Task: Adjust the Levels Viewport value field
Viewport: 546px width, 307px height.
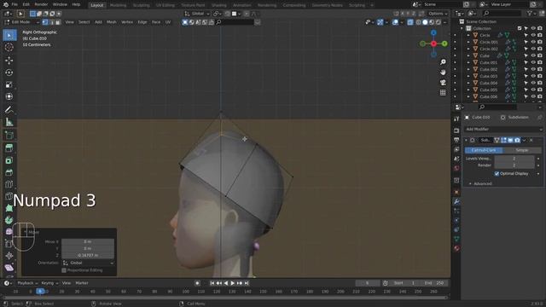Action: coord(514,159)
